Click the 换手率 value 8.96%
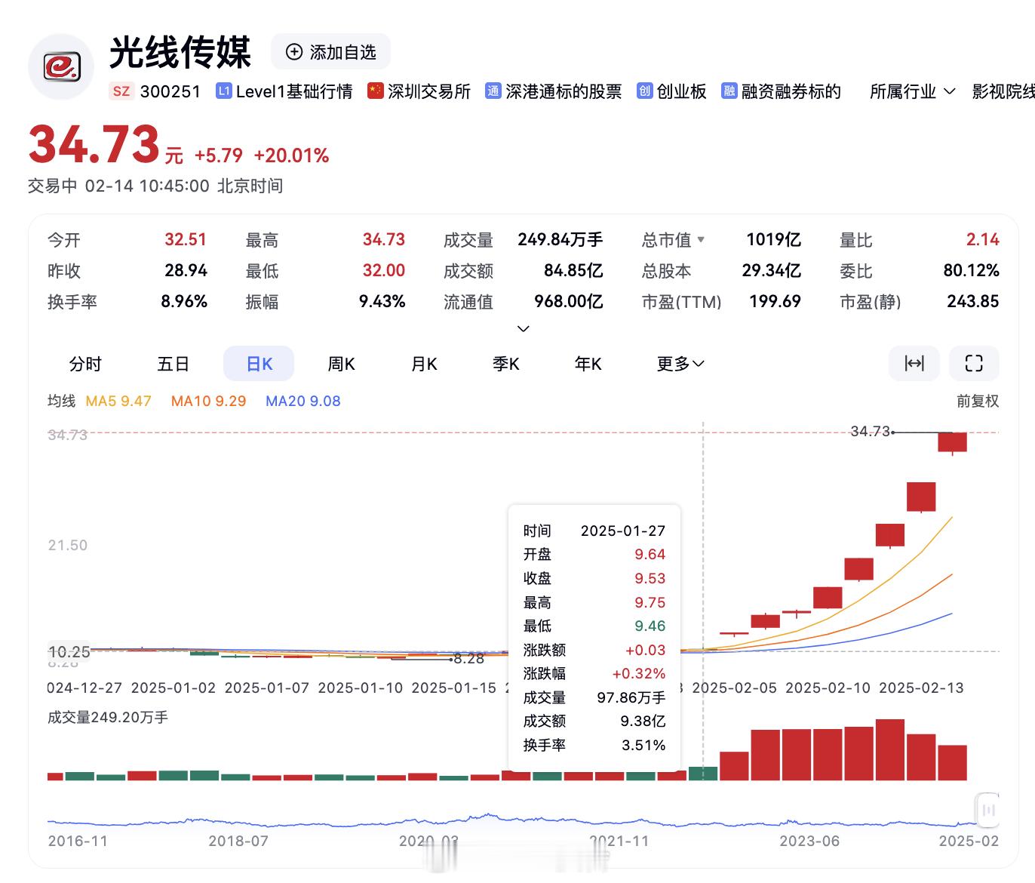Image resolution: width=1035 pixels, height=883 pixels. coord(184,301)
